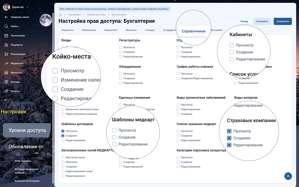The image size is (299, 187).
Task: Click the Отчеты pie chart icon
Action: coord(6,91)
